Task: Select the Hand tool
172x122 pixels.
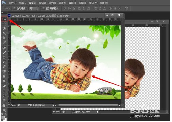Action: (x=4, y=105)
